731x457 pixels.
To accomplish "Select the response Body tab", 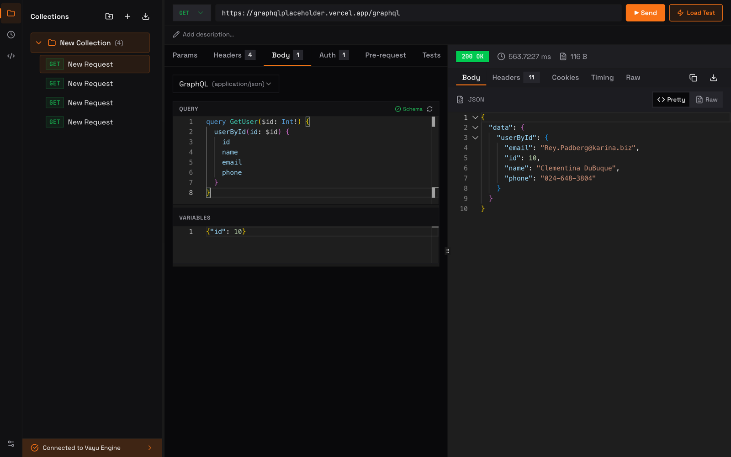I will tap(471, 78).
